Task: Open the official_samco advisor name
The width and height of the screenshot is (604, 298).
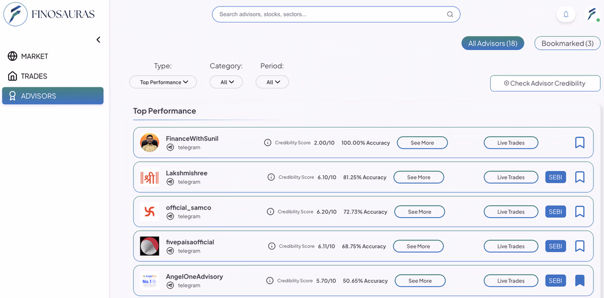Action: click(188, 207)
